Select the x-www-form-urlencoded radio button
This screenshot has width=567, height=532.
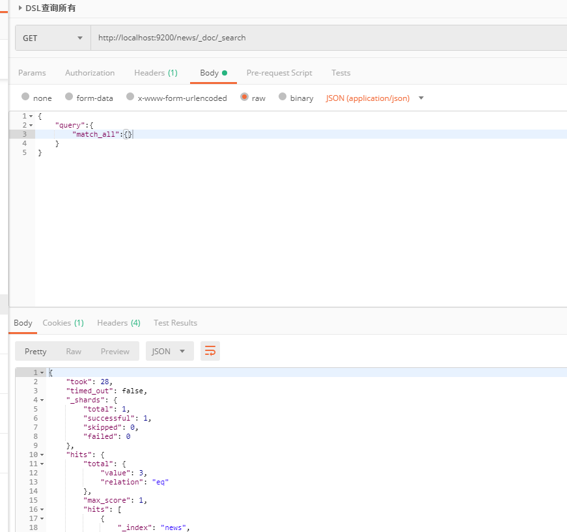pos(130,96)
